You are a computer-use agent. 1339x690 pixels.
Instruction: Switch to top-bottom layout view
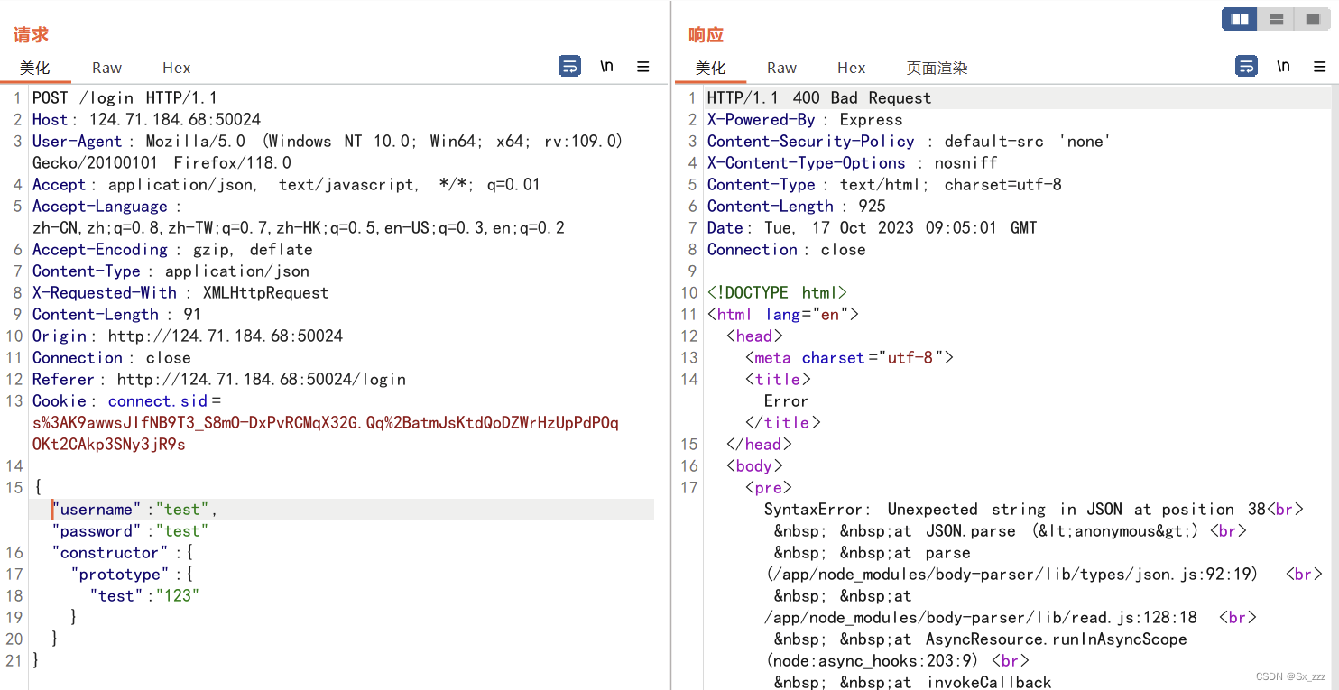click(x=1276, y=19)
